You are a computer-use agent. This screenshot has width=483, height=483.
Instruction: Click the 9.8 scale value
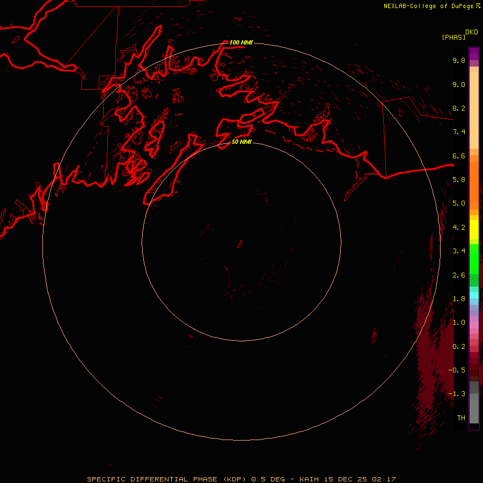(459, 60)
